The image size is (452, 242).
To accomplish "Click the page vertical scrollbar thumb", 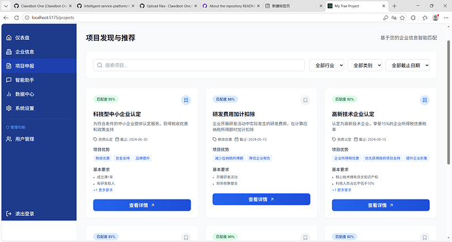I will [x=449, y=102].
